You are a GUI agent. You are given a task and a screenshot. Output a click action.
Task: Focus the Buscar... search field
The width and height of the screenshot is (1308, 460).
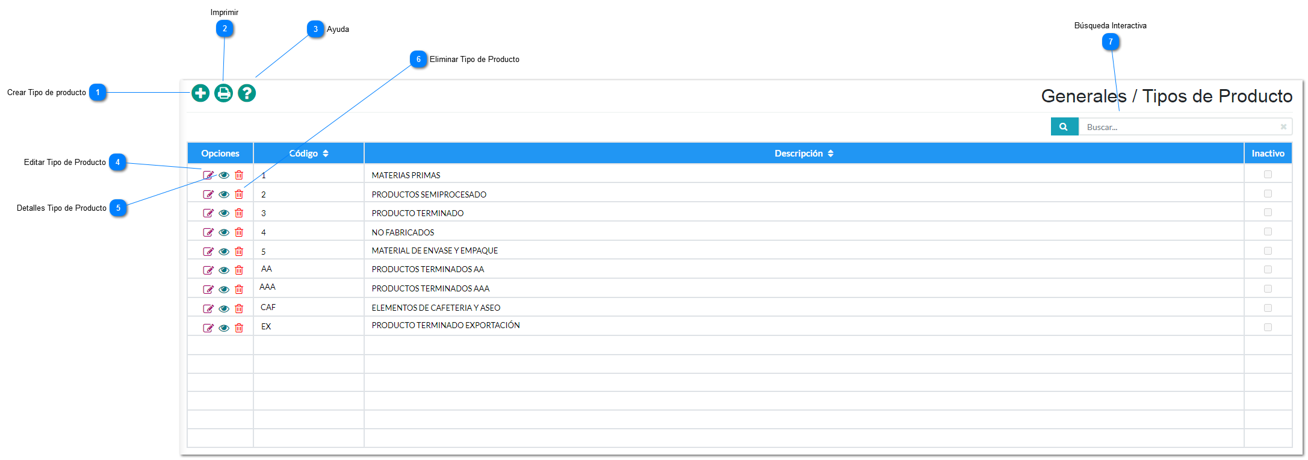tap(1185, 127)
